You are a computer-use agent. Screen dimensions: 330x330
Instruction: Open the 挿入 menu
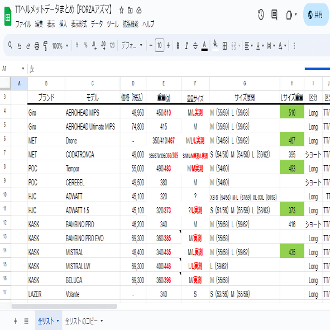coord(63,24)
